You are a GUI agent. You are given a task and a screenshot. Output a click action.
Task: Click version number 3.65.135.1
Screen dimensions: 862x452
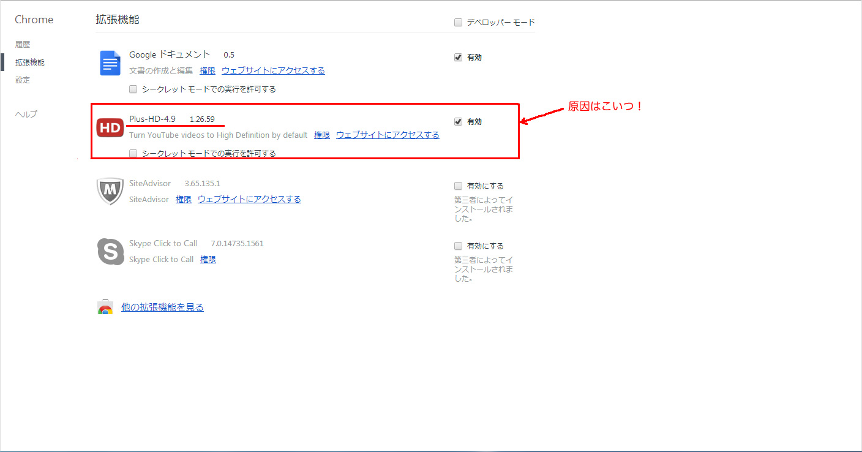[203, 183]
